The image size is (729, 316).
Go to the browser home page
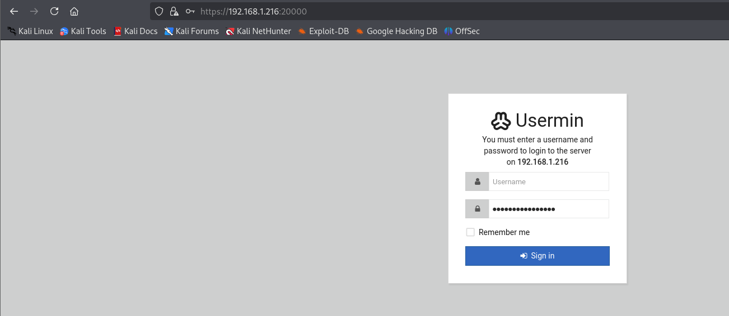74,11
